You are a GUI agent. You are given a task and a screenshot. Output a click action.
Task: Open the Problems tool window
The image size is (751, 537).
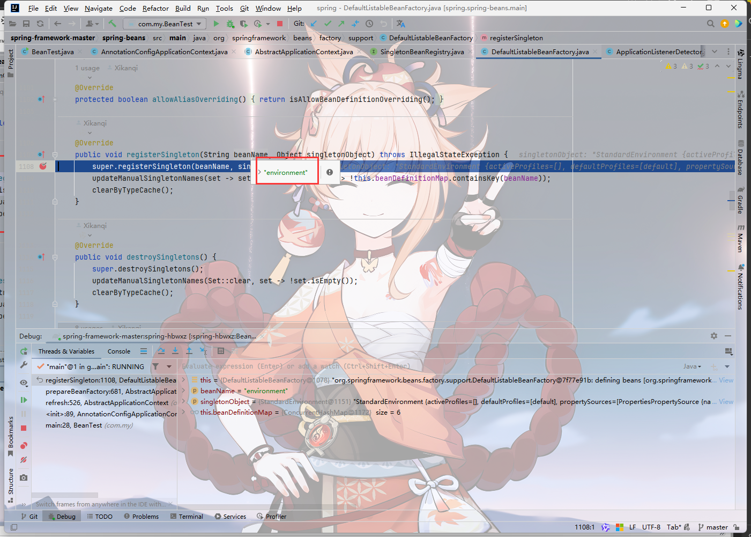pos(141,517)
